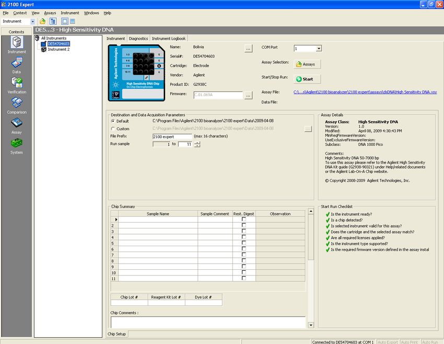Open the High Sensitivity DNA.xsy assay file link
Viewport: 444px width, 344px height.
[365, 92]
